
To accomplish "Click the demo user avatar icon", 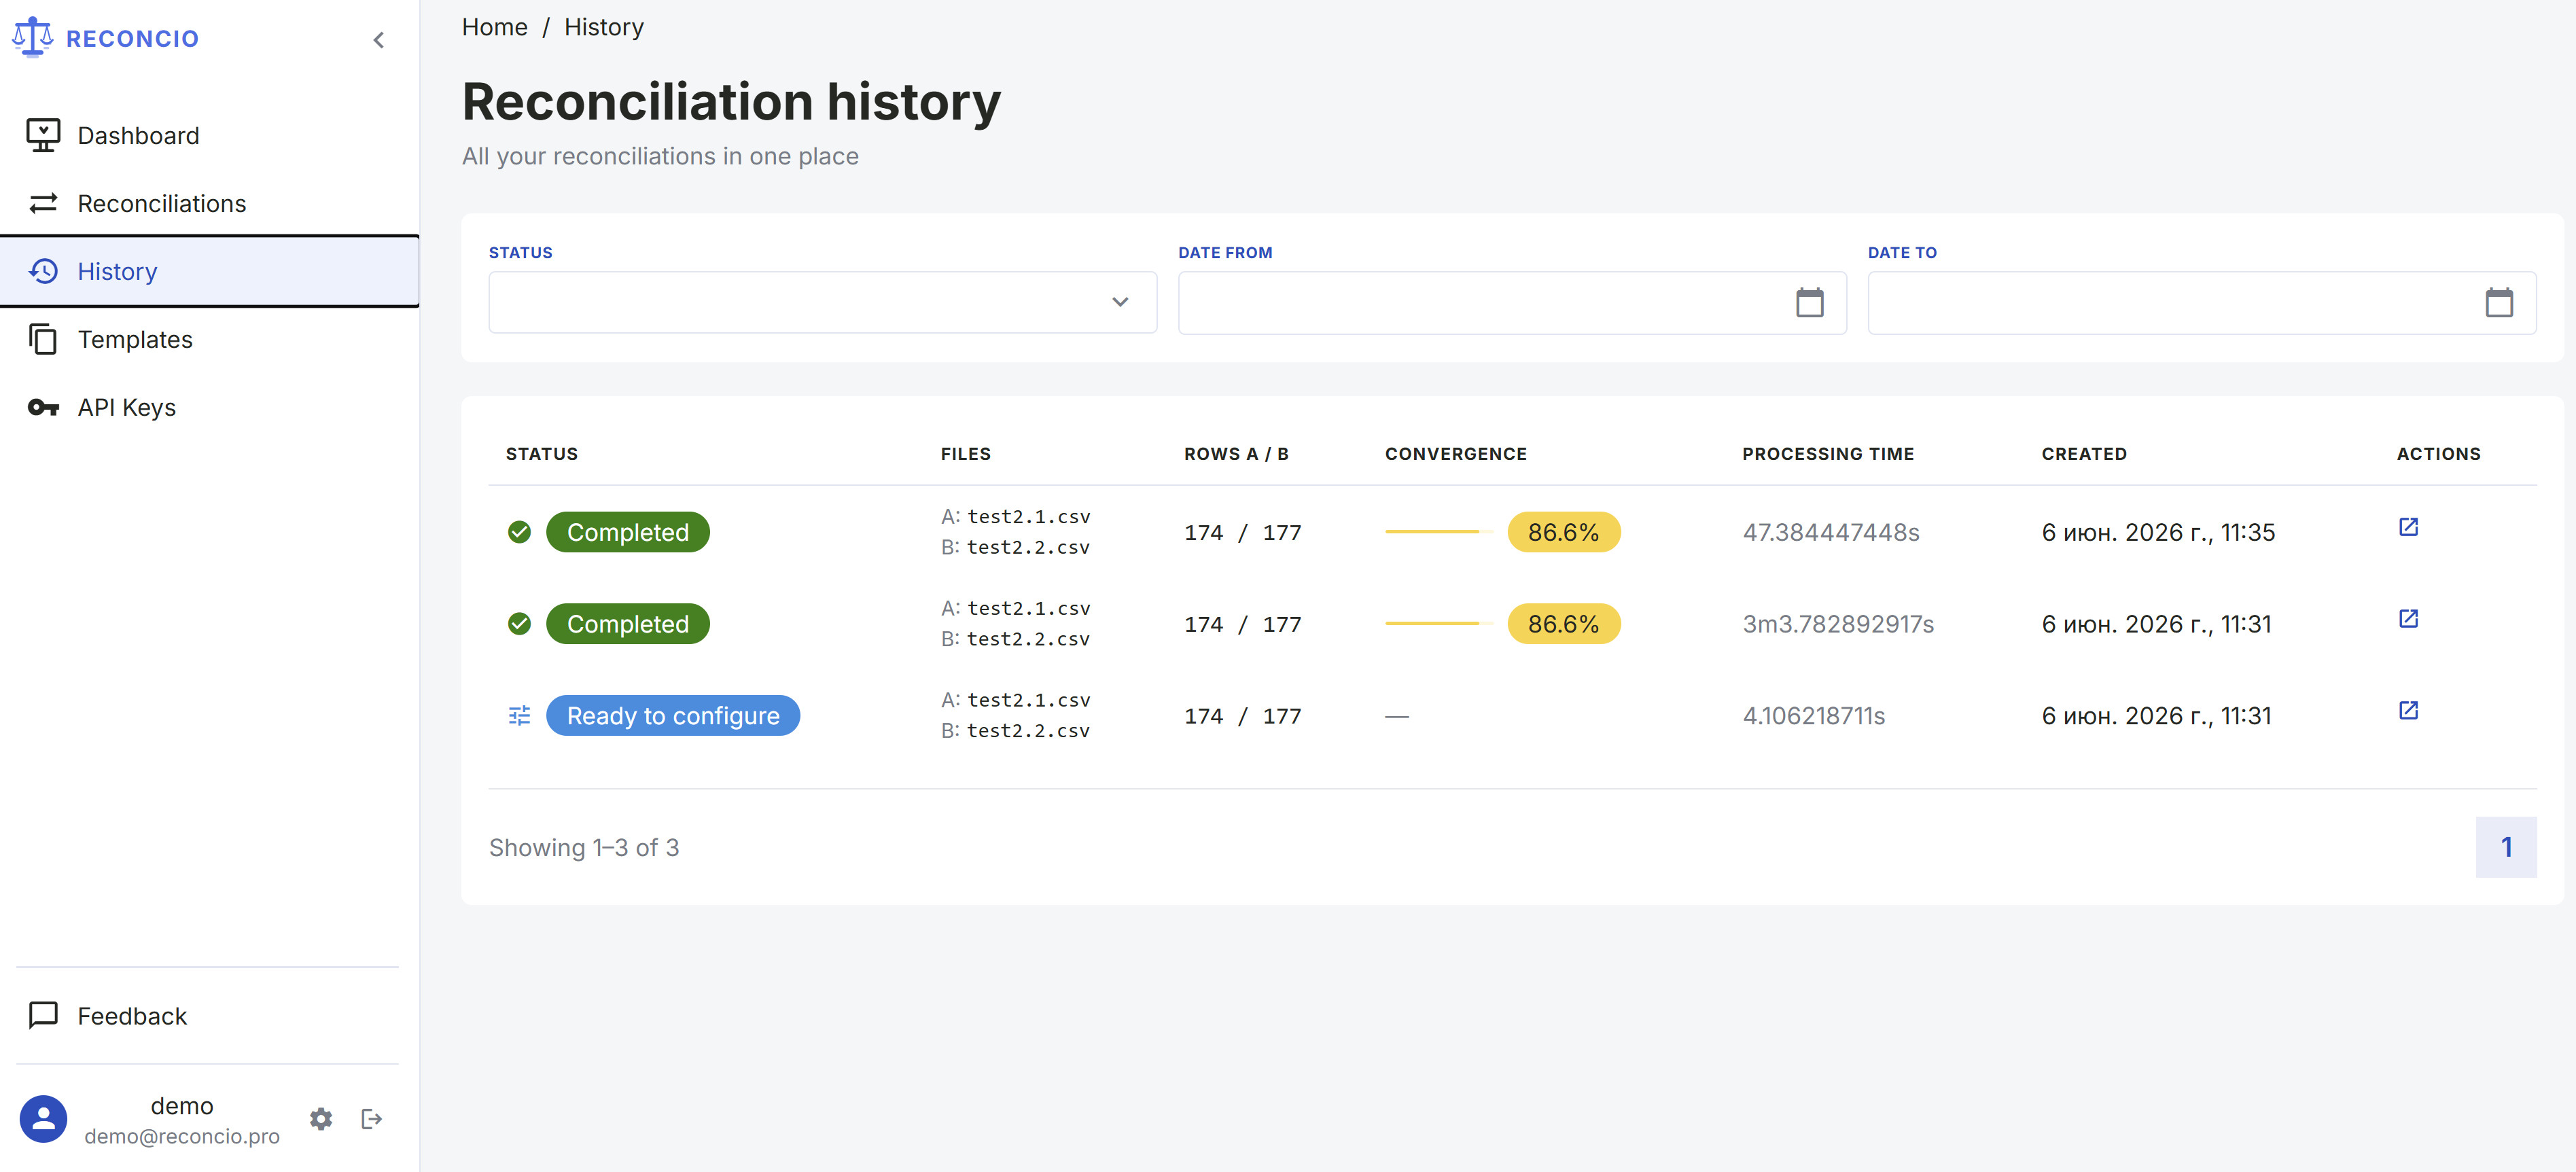I will pos(43,1119).
